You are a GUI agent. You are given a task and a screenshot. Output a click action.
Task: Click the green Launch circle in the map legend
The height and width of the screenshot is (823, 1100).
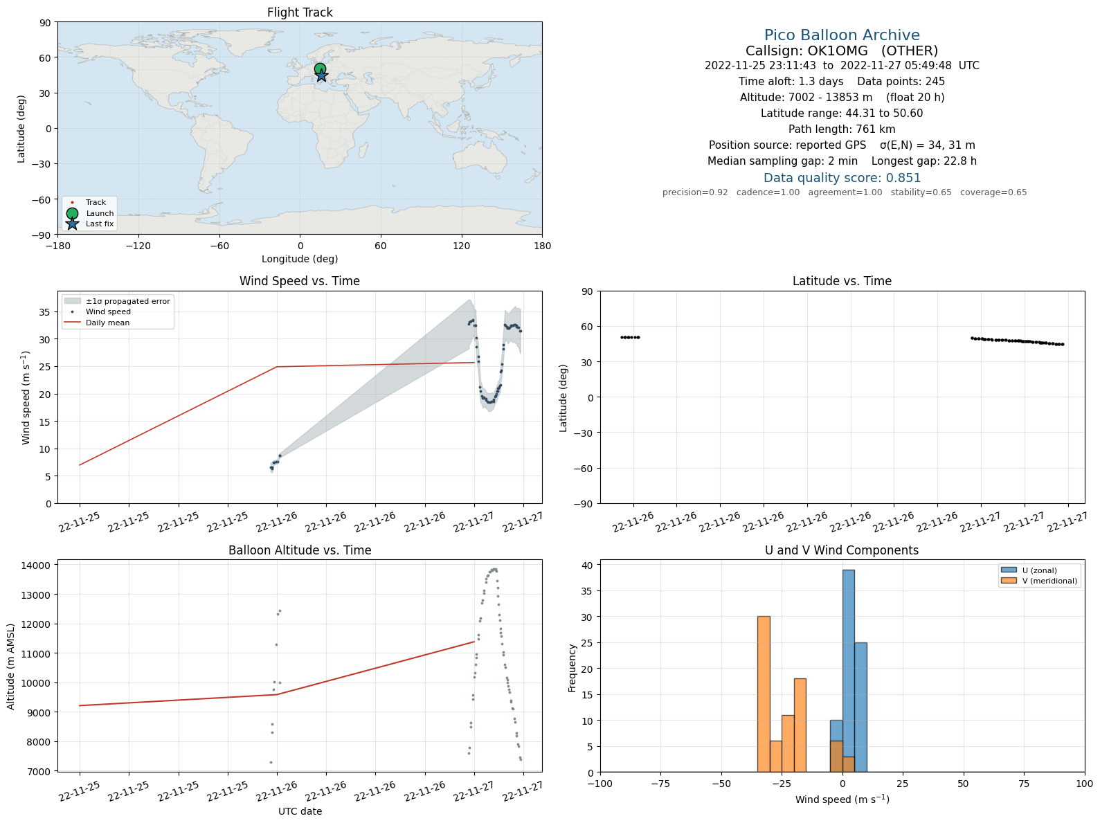point(72,213)
